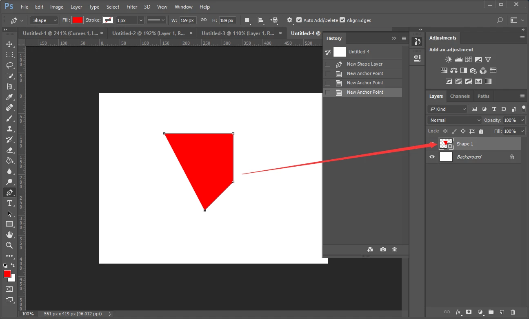Select the Paint Bucket tool
The width and height of the screenshot is (529, 319).
click(9, 161)
